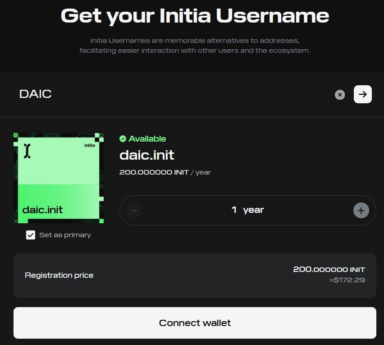Tick the Set as primary checkbox
The width and height of the screenshot is (384, 345).
[31, 235]
